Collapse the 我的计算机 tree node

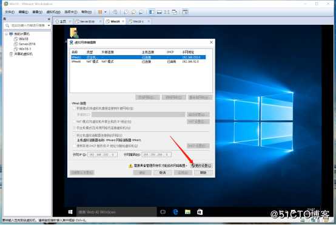7,34
